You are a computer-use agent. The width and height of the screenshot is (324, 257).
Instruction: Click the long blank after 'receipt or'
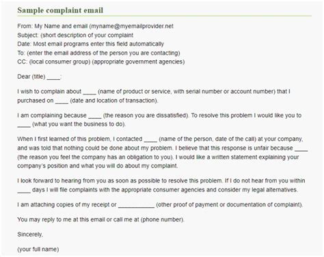pyautogui.click(x=136, y=206)
